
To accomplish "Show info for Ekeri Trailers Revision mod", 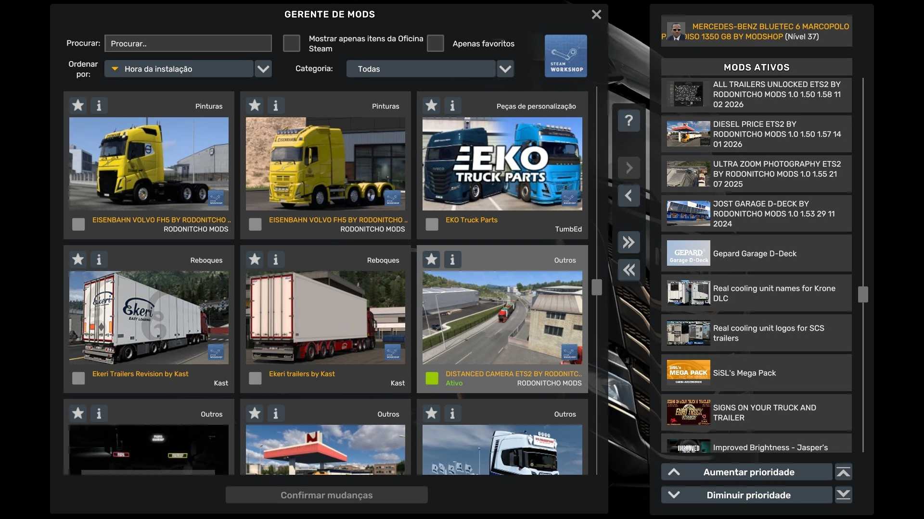I will (x=99, y=259).
